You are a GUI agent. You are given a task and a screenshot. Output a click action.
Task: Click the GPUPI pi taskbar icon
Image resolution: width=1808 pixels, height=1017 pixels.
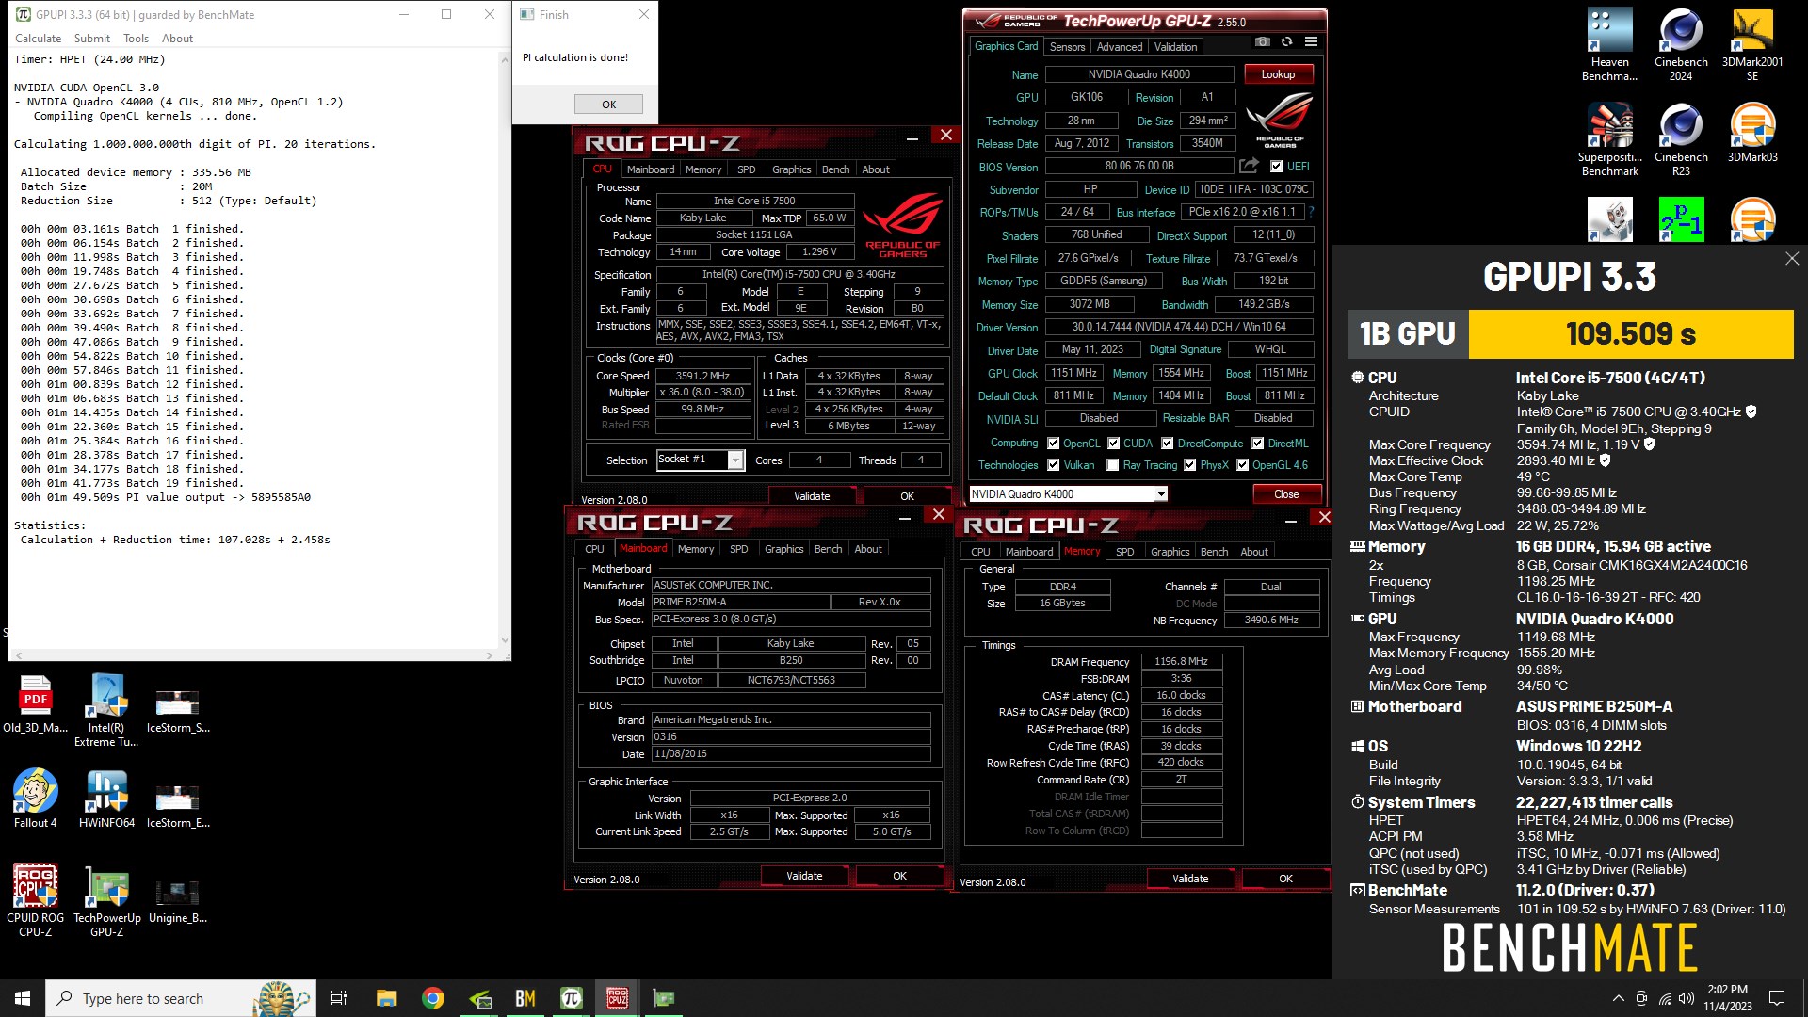[x=572, y=998]
